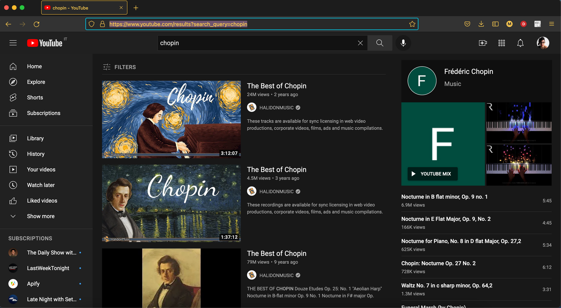The height and width of the screenshot is (308, 561).
Task: Open Explore in the sidebar
Action: (46, 82)
